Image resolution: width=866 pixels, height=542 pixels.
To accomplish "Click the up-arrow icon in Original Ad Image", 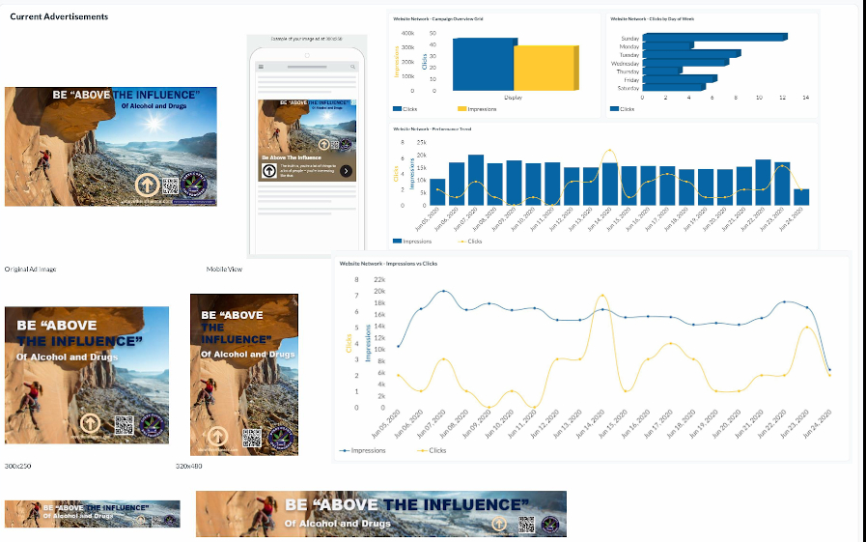I will (x=147, y=185).
